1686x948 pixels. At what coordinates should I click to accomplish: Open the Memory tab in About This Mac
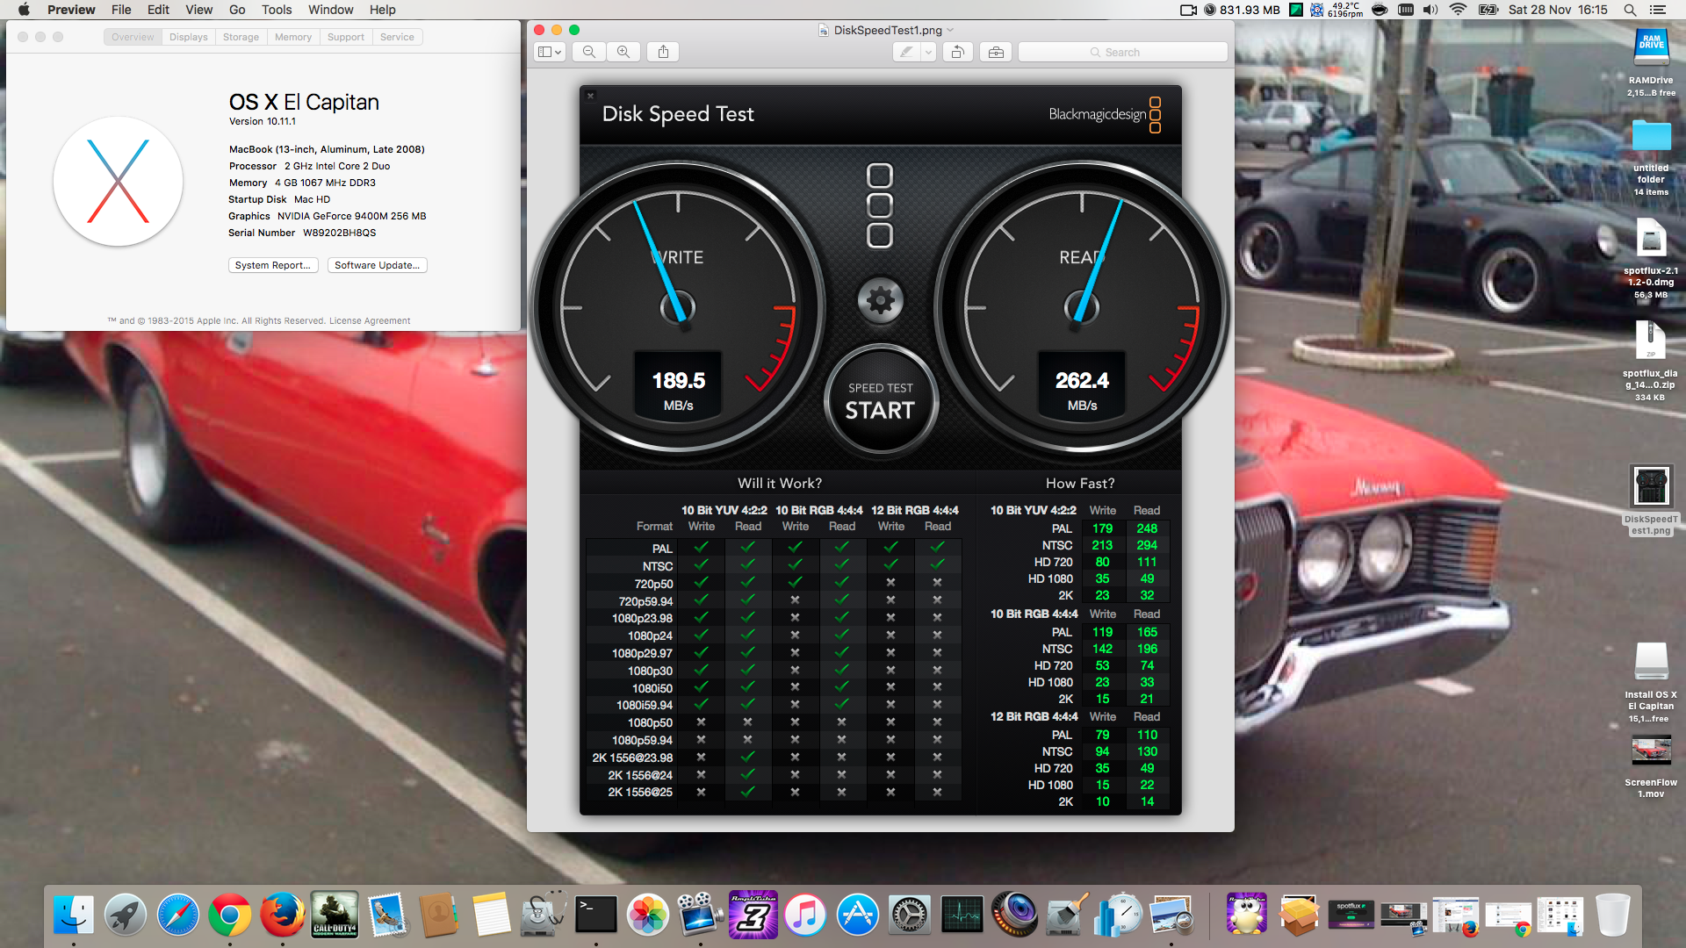point(293,37)
